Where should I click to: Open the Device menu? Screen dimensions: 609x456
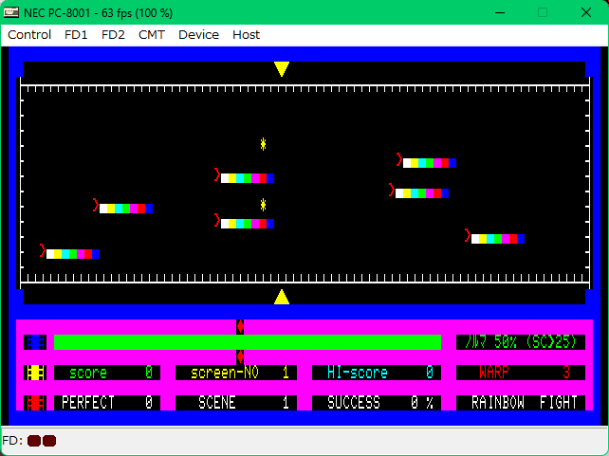point(198,35)
